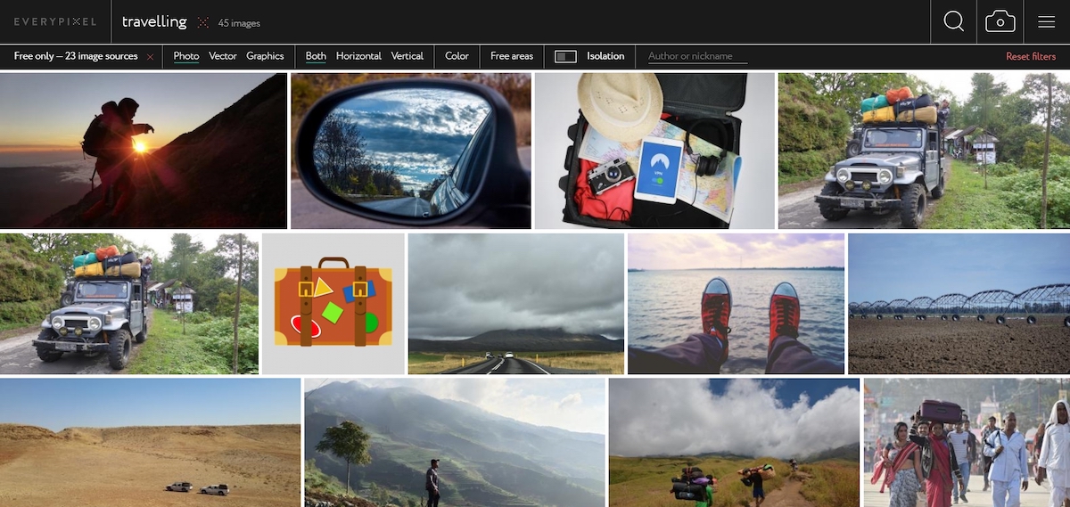Open the crowd carrying luggage photo
This screenshot has height=507, width=1070.
967,443
